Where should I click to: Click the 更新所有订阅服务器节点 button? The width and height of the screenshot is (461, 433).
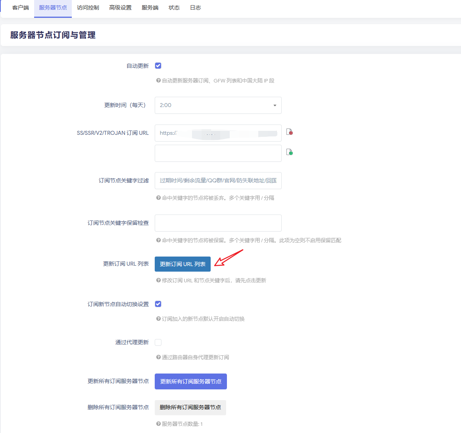[x=190, y=381]
